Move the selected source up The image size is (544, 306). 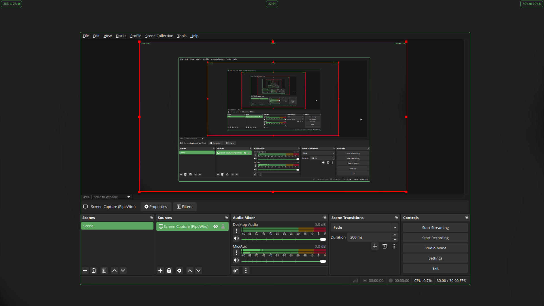(x=190, y=271)
